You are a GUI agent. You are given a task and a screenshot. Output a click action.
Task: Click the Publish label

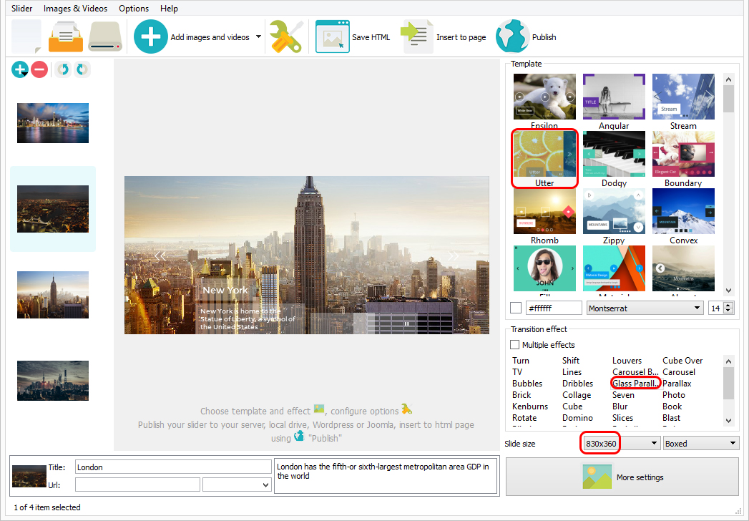[544, 37]
